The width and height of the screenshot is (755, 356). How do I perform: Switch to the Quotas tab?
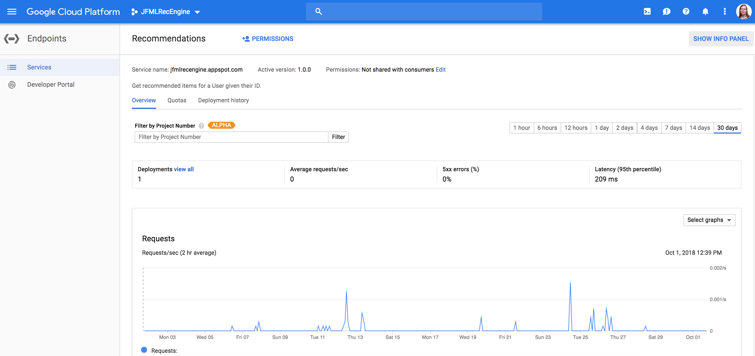coord(177,100)
